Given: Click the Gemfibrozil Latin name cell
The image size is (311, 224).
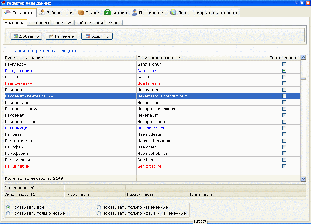Looking at the screenshot, I should 202,160.
